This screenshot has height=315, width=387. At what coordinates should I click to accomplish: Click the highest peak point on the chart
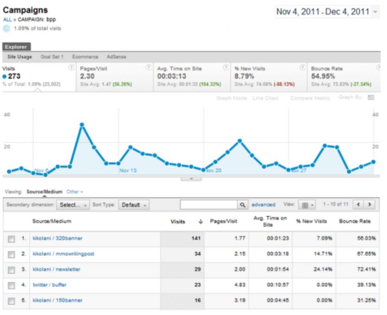pyautogui.click(x=82, y=125)
